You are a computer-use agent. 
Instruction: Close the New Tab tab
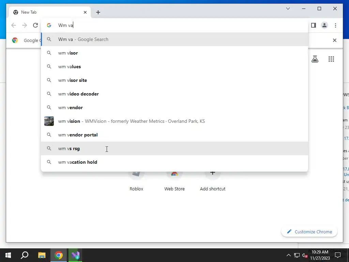[x=85, y=12]
